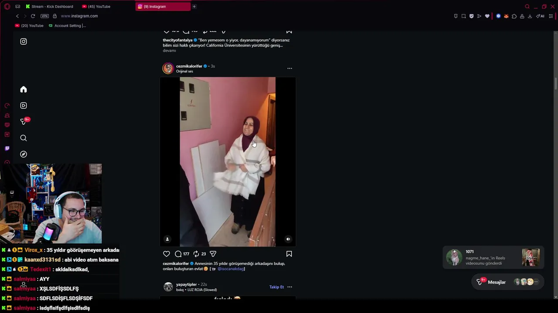Open Reels from the sidebar
The image size is (558, 313).
pyautogui.click(x=24, y=106)
